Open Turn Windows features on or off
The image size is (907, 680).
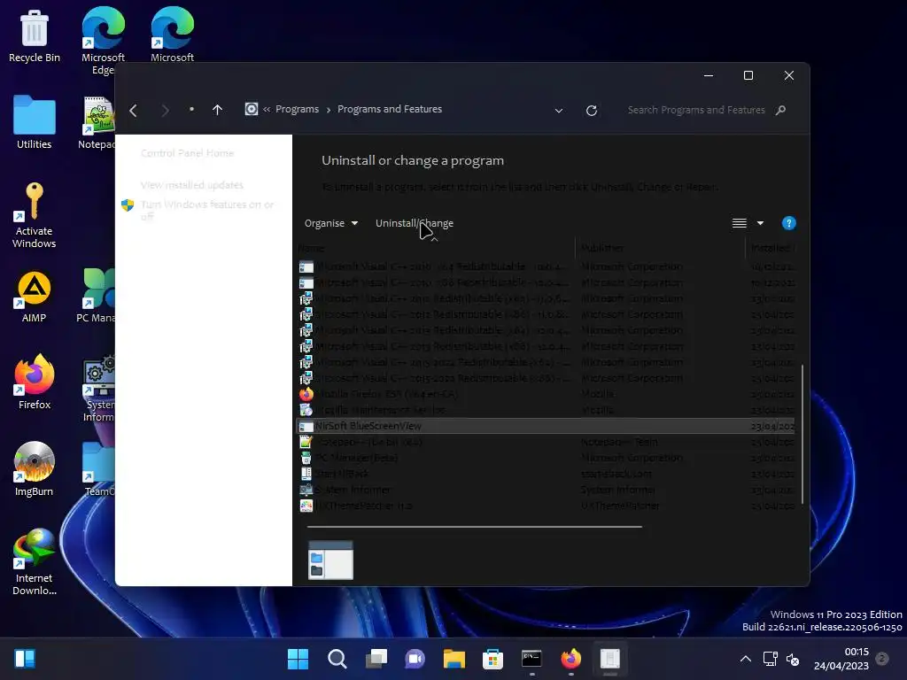(206, 211)
